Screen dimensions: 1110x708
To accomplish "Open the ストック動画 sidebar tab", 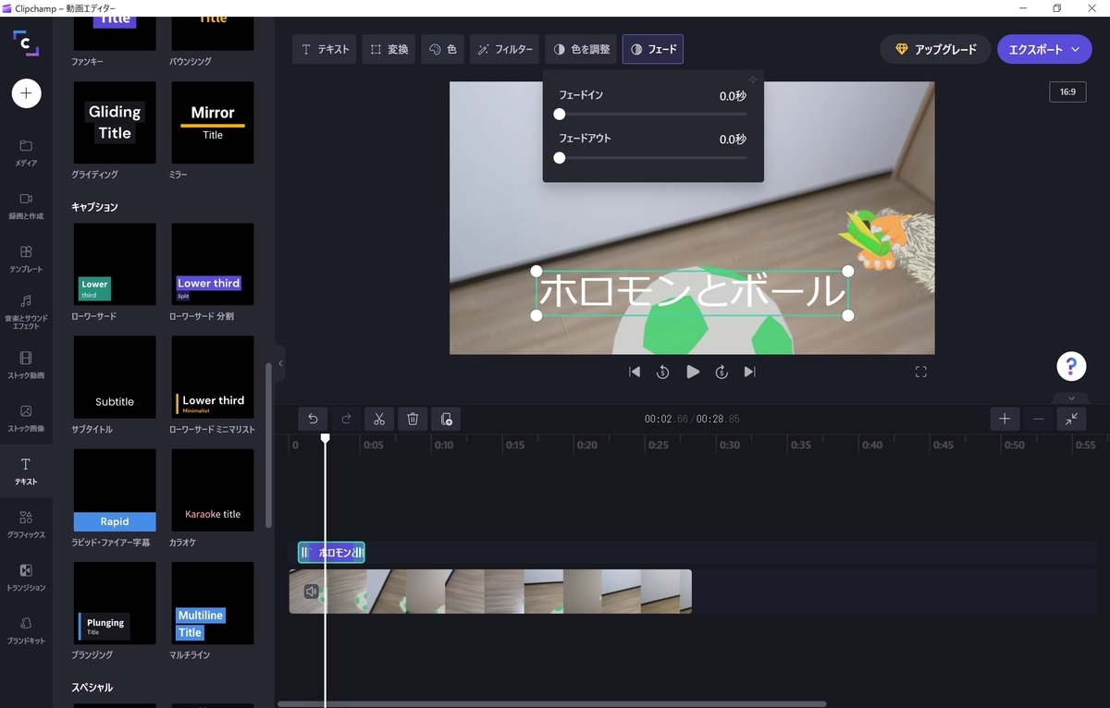I will (26, 364).
